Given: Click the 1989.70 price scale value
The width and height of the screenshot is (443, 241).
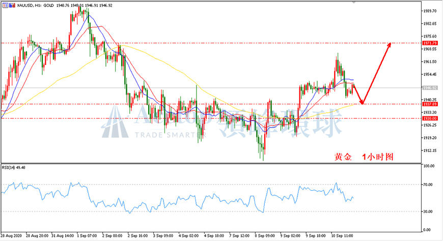Looking at the screenshot, I should 430,11.
